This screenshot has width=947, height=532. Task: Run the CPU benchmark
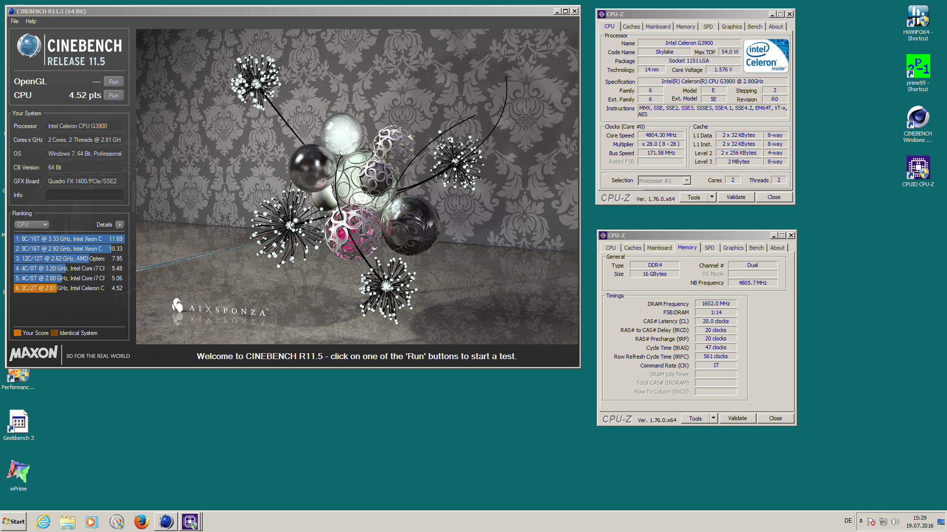[x=114, y=96]
